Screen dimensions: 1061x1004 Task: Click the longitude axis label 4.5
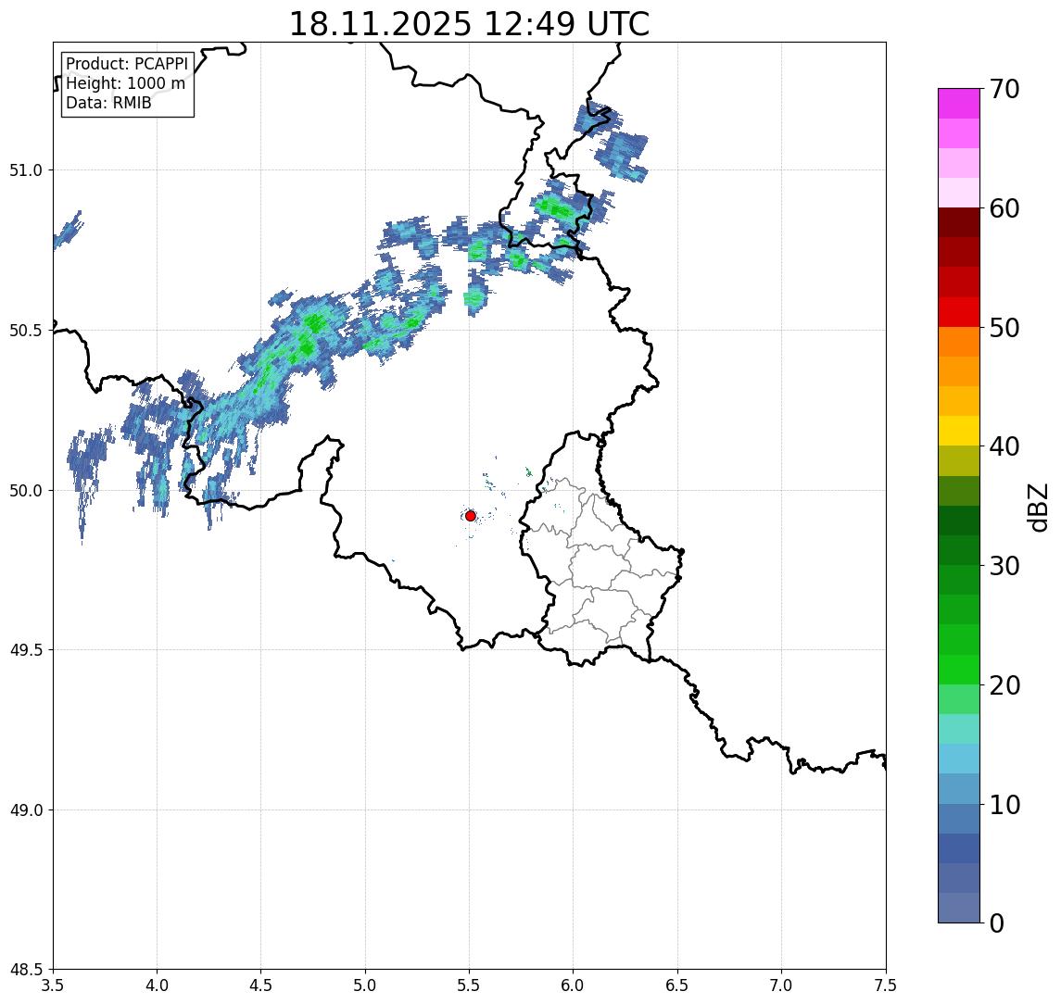[x=261, y=985]
